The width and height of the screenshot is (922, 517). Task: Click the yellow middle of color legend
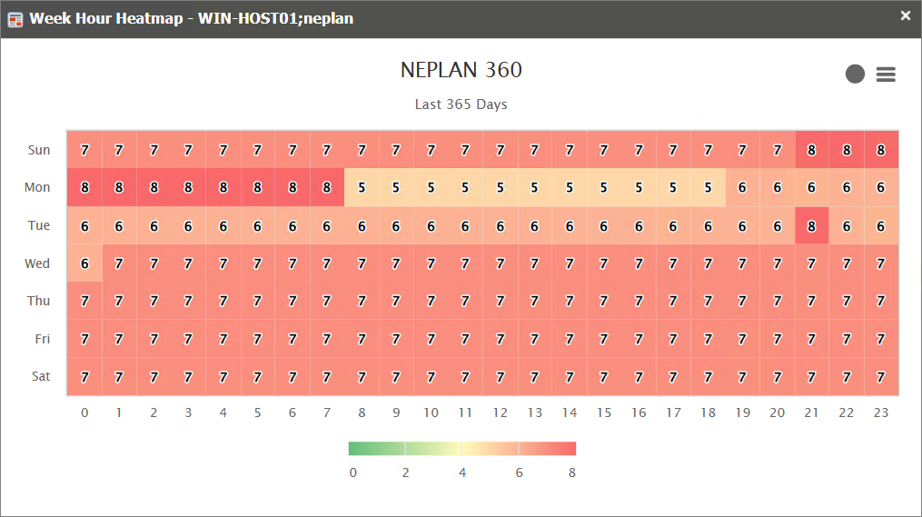coord(462,449)
